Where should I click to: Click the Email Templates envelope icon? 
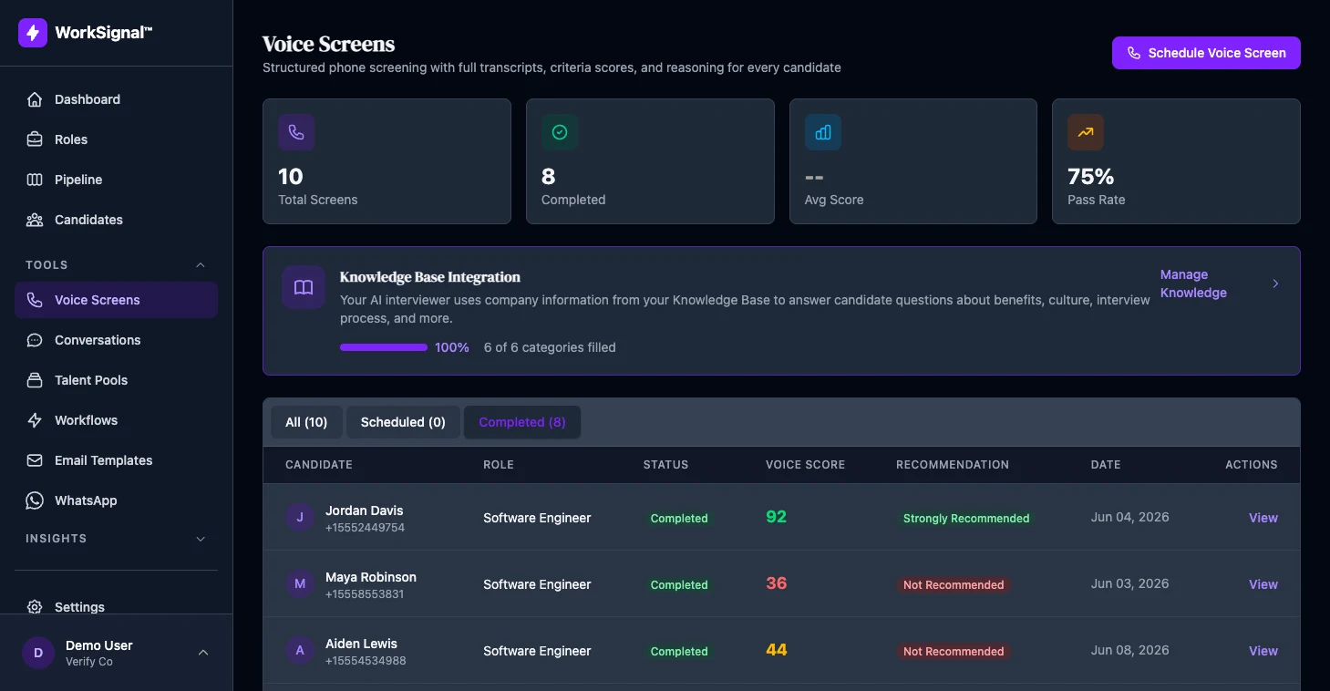point(35,460)
